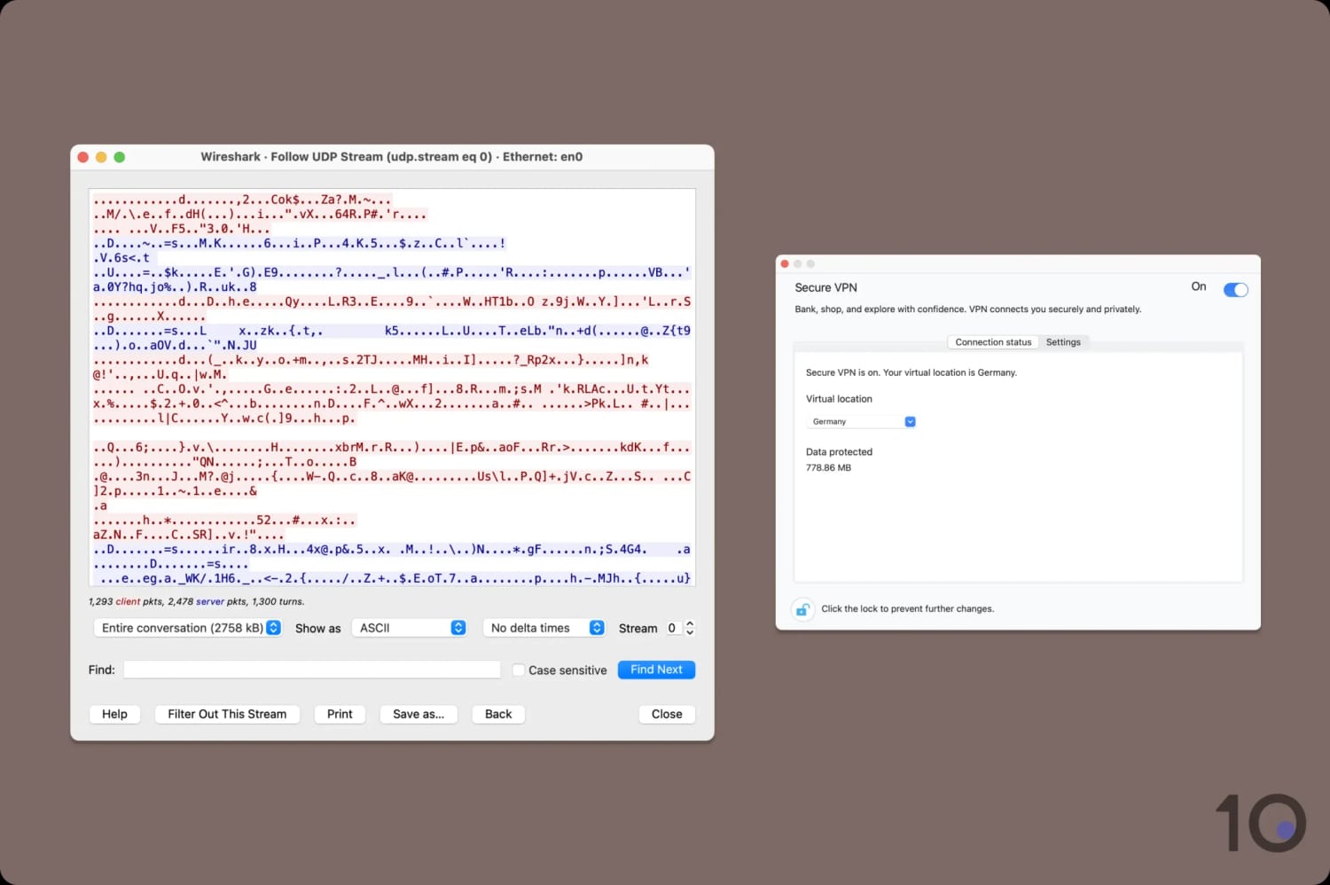Click Filter Out This Stream button
The height and width of the screenshot is (885, 1330).
pos(227,714)
